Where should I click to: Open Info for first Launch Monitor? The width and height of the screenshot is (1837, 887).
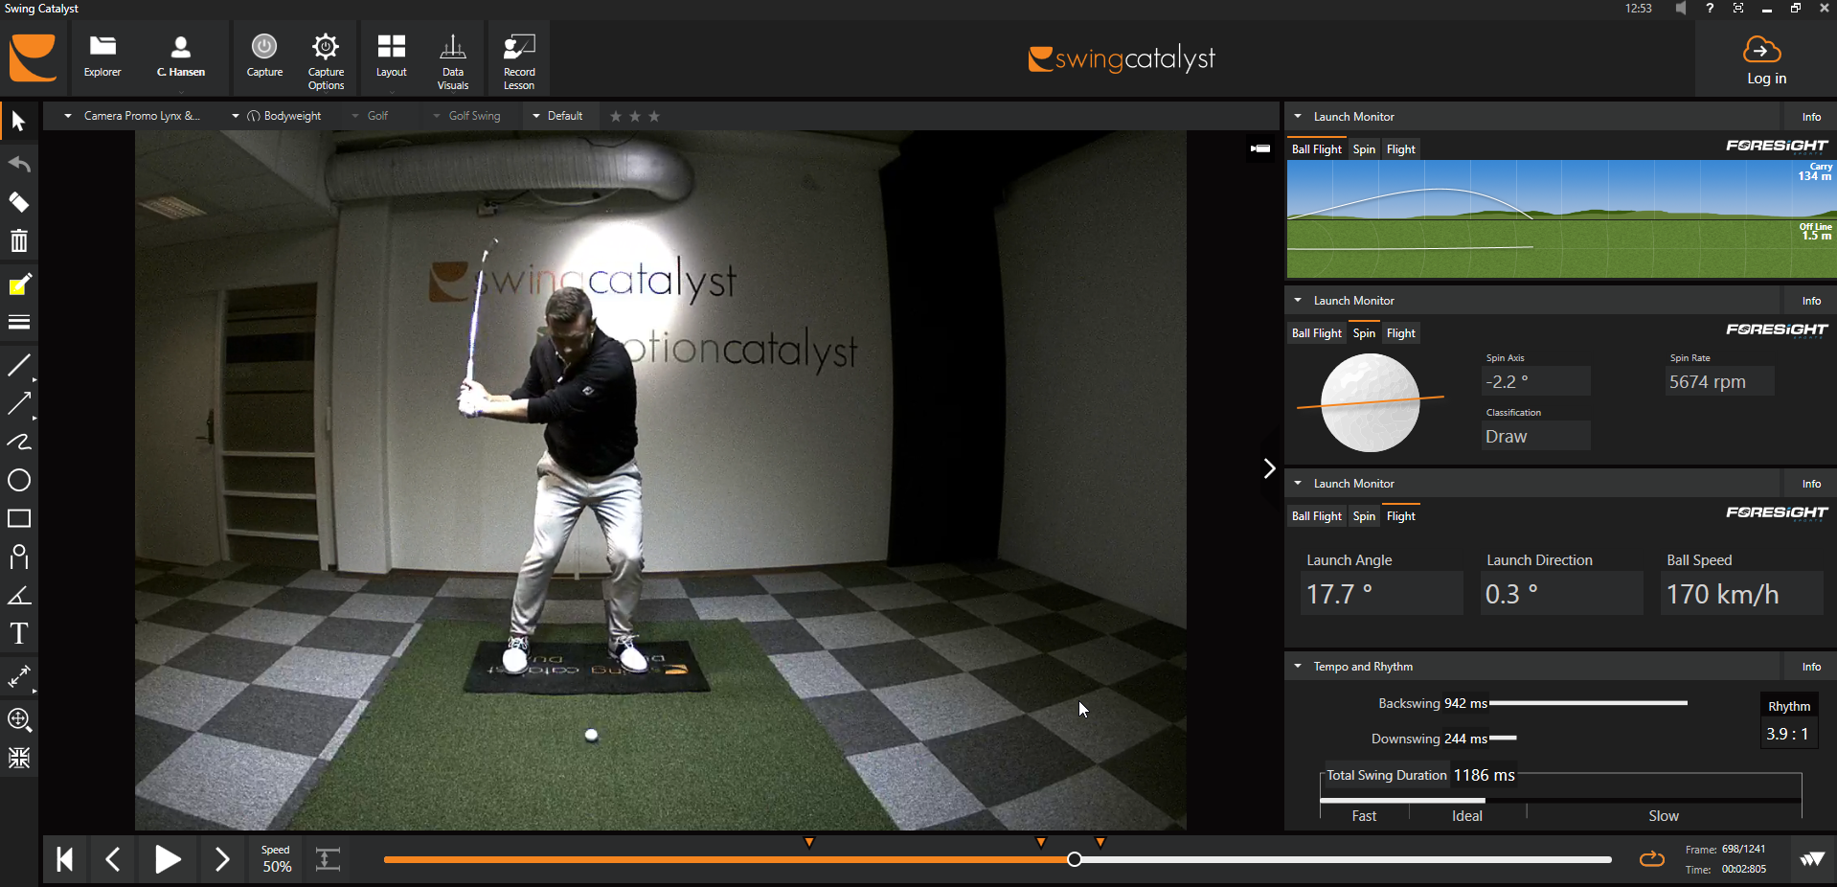click(1811, 117)
